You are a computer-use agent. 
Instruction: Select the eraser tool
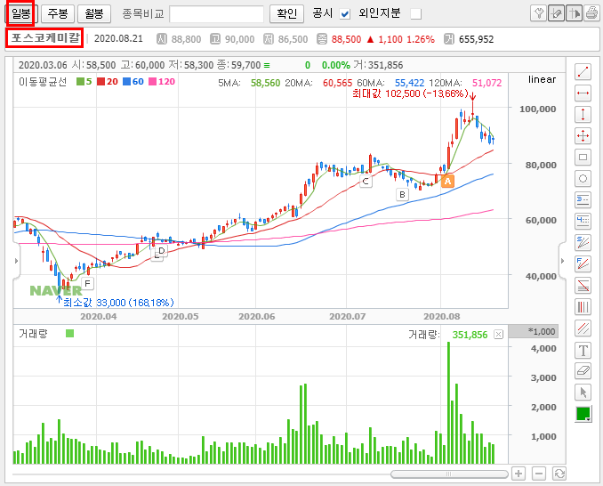[583, 371]
